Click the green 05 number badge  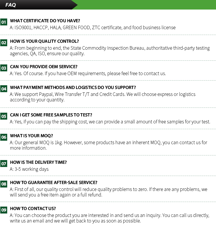[4, 116]
